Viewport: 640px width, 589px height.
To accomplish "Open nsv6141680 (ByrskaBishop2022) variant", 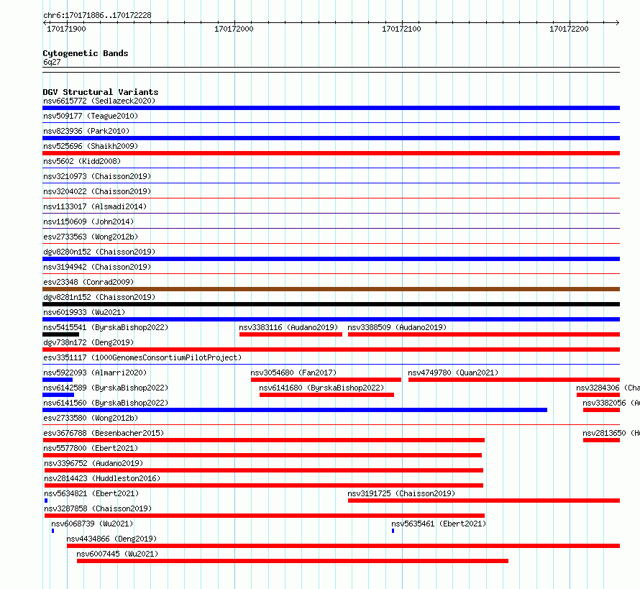I will [321, 388].
